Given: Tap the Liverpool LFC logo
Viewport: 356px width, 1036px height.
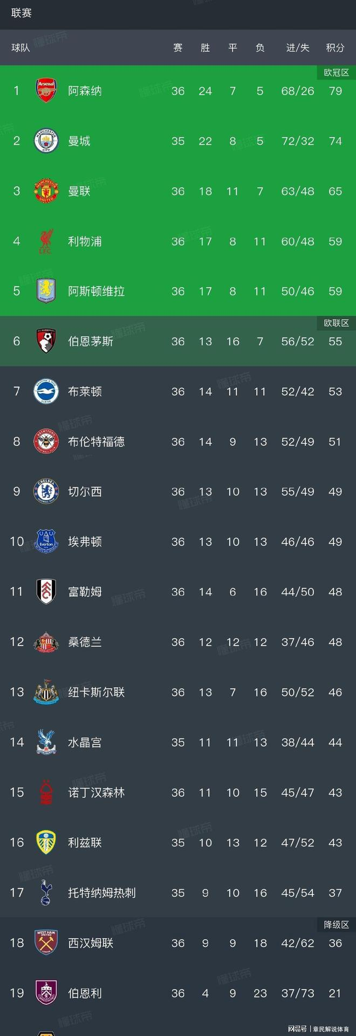Looking at the screenshot, I should coord(46,241).
